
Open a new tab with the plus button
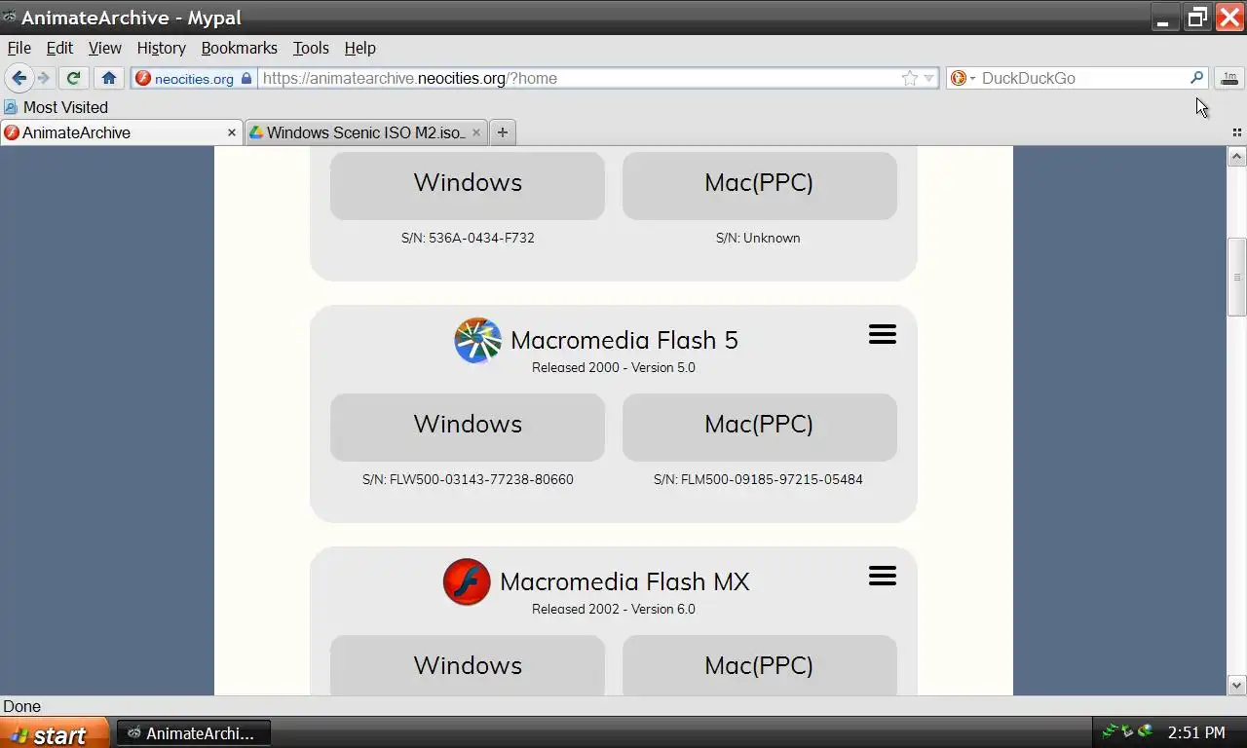click(503, 132)
